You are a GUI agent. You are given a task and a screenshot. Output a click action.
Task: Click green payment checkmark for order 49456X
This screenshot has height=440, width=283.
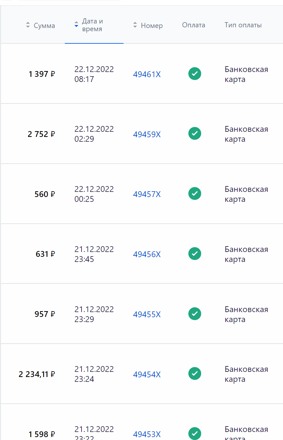point(195,254)
